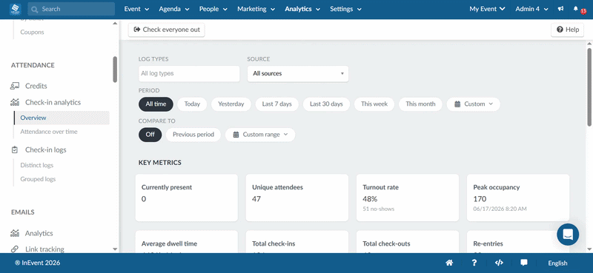593x273 pixels.
Task: Open the announcements megaphone icon
Action: click(x=561, y=9)
